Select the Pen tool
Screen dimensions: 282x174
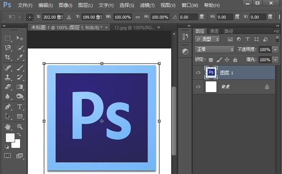click(7, 107)
